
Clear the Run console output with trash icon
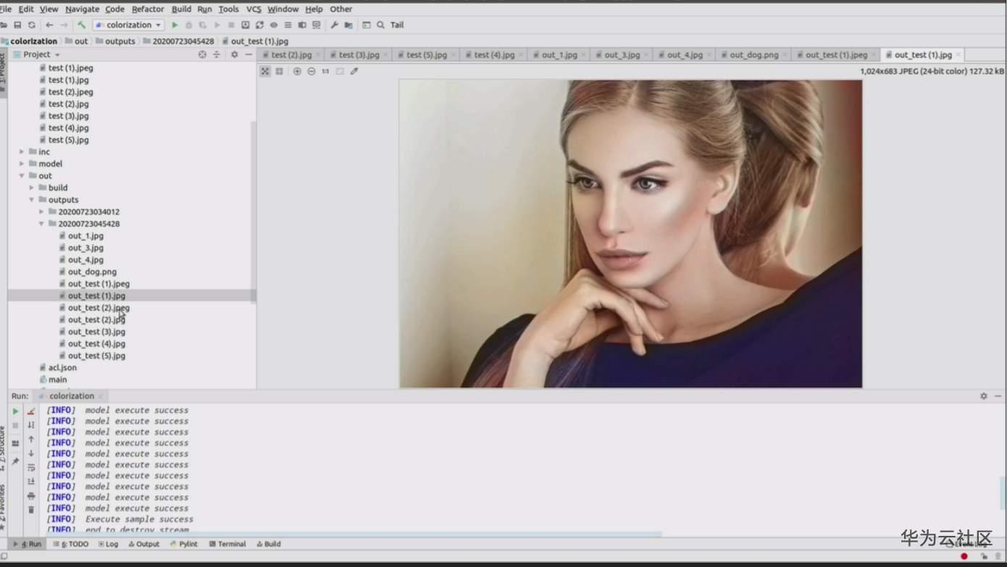[30, 510]
